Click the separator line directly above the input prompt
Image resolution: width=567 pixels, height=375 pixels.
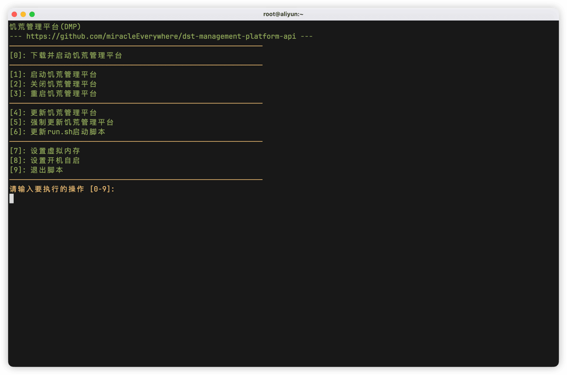click(136, 180)
